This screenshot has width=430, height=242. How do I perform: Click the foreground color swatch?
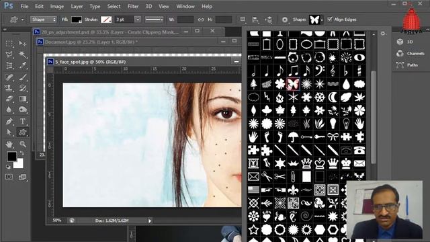[x=12, y=157]
